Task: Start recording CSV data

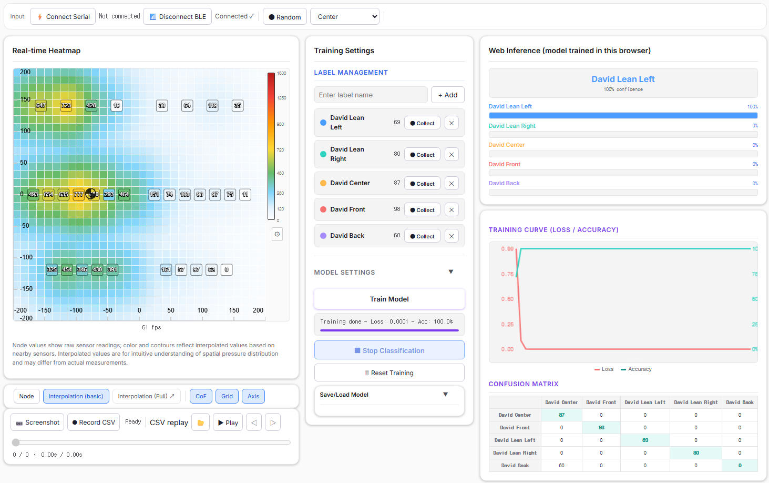Action: [94, 422]
